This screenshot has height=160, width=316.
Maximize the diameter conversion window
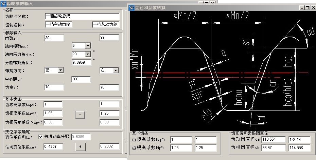click(307, 8)
